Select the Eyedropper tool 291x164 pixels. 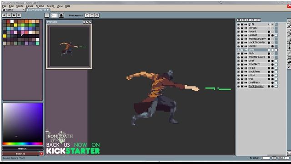(x=289, y=35)
